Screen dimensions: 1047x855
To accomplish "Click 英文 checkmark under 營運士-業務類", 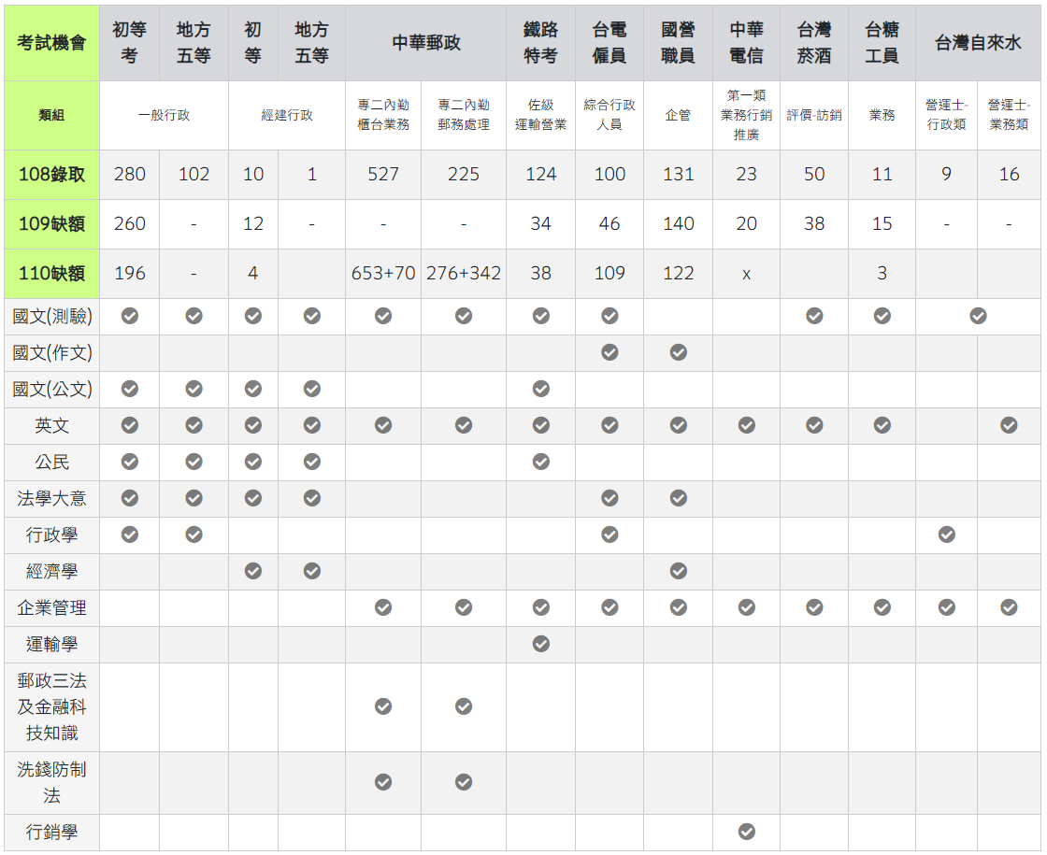I will click(1009, 425).
